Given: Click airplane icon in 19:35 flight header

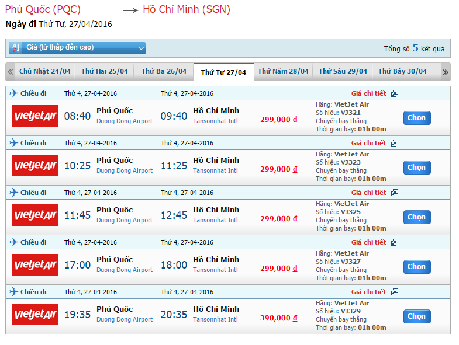Looking at the screenshot, I should [x=13, y=292].
